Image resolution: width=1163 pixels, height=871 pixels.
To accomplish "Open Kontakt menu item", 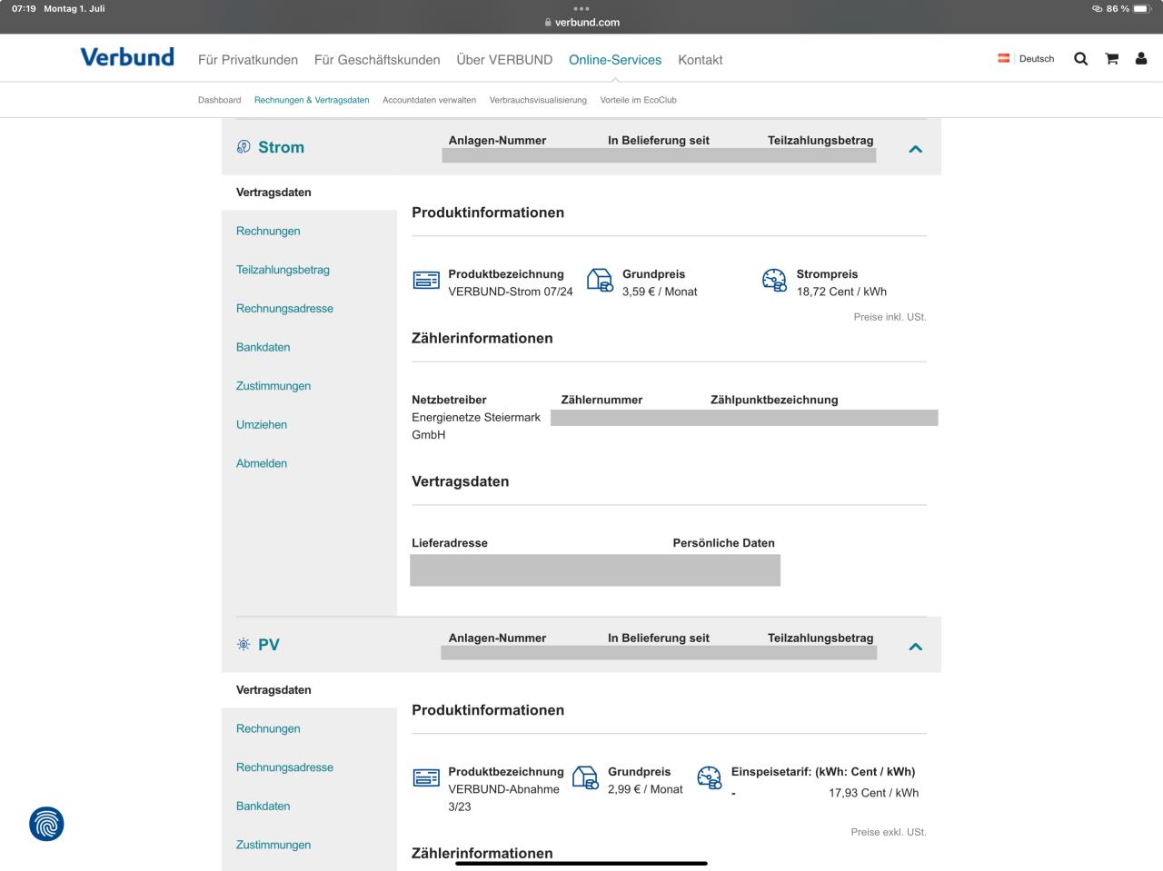I will tap(701, 60).
